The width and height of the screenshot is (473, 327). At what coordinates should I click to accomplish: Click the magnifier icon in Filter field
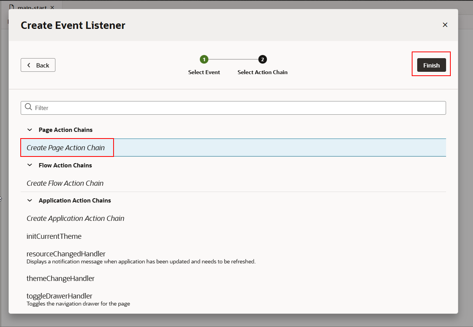pyautogui.click(x=28, y=107)
